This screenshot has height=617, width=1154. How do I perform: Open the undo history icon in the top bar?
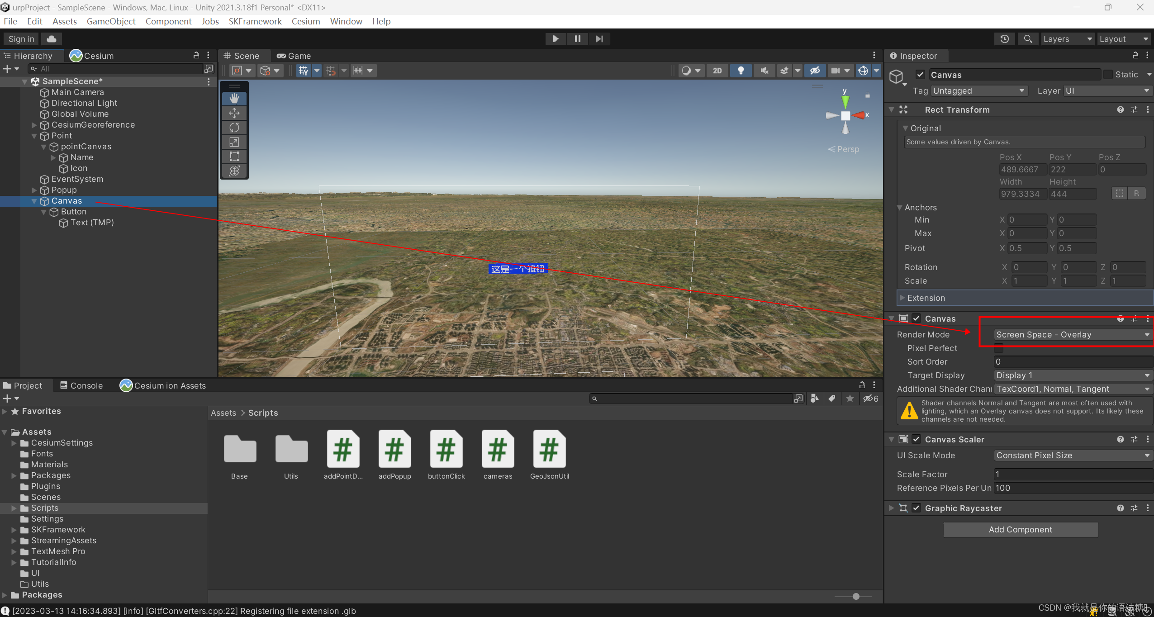coord(1004,39)
